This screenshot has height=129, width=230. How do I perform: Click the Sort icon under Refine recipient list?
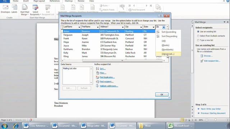(x=97, y=68)
